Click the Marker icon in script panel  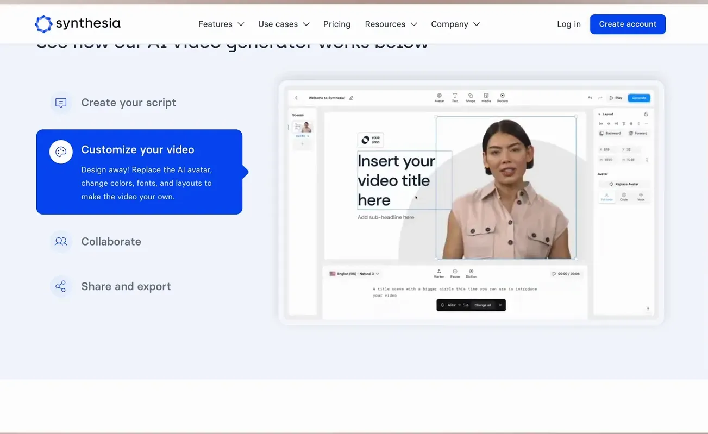tap(438, 273)
